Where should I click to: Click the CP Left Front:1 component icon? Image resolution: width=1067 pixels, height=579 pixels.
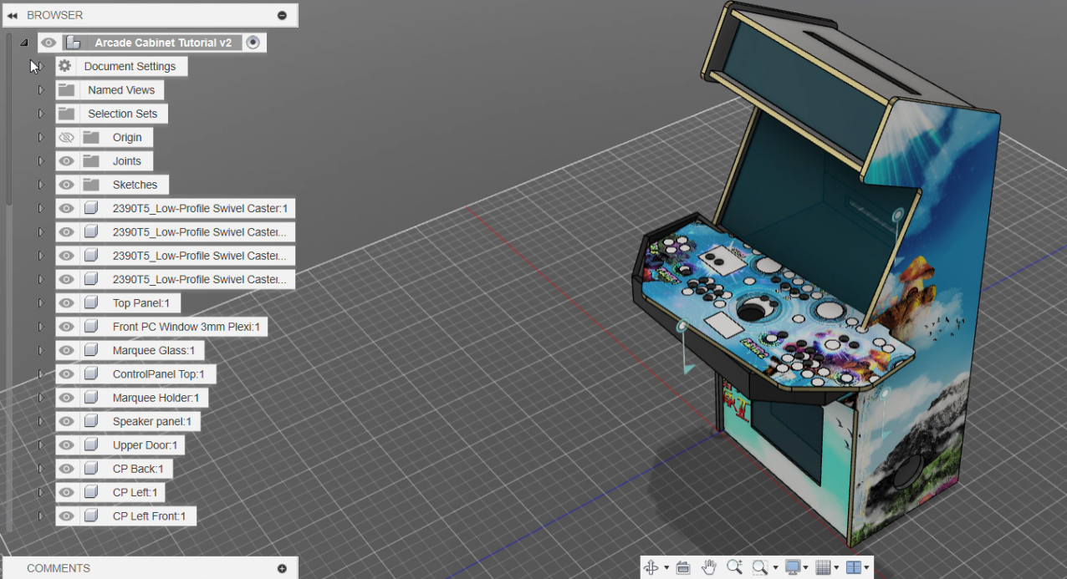90,516
